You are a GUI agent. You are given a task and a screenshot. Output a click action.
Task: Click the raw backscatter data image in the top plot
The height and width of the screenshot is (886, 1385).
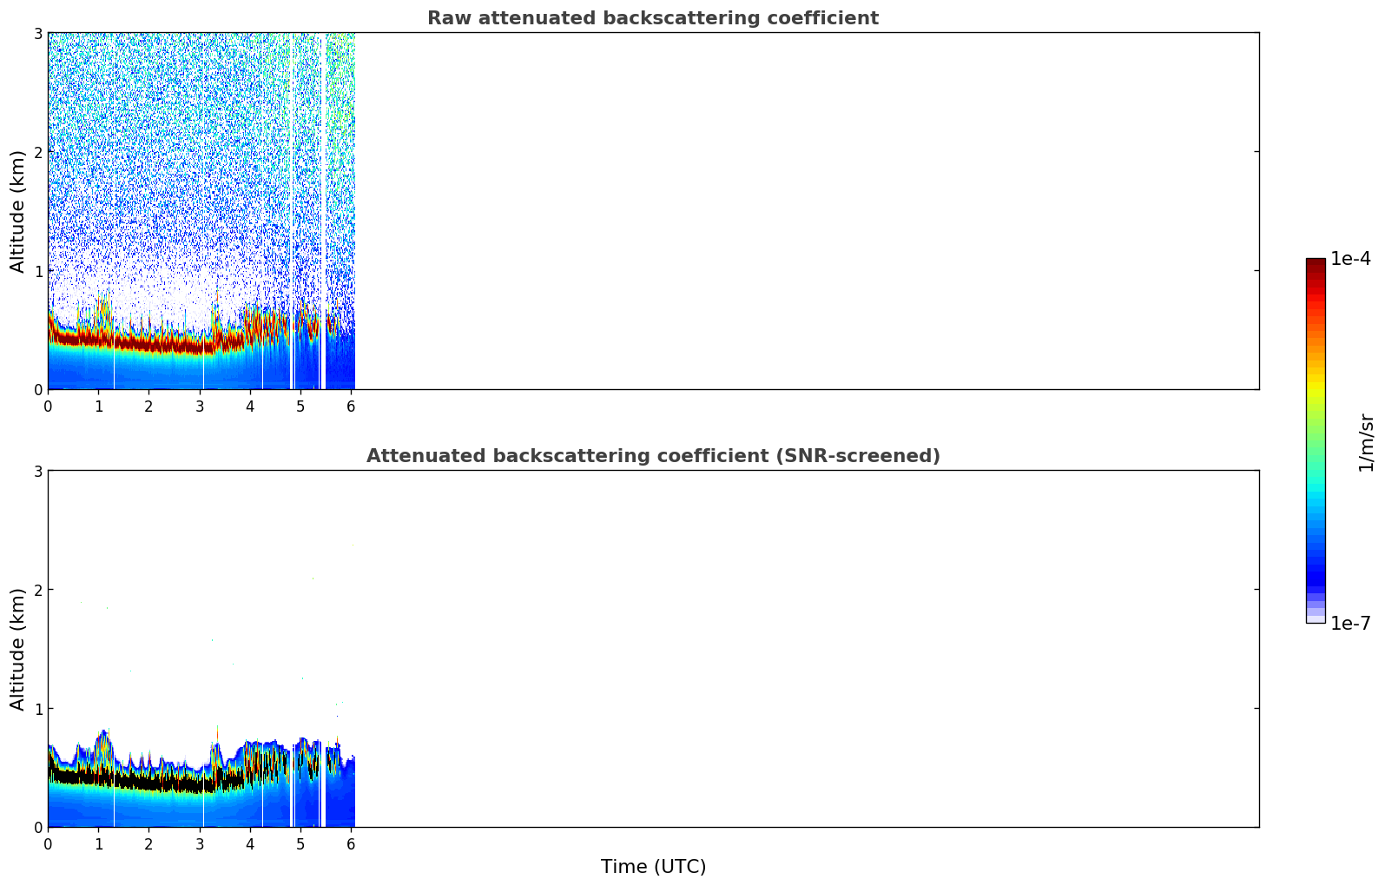tap(201, 211)
